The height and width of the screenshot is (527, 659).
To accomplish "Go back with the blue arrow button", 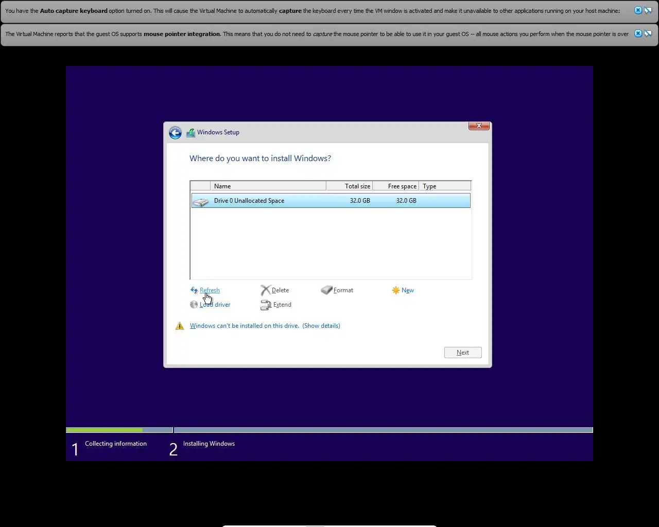I will (x=175, y=133).
